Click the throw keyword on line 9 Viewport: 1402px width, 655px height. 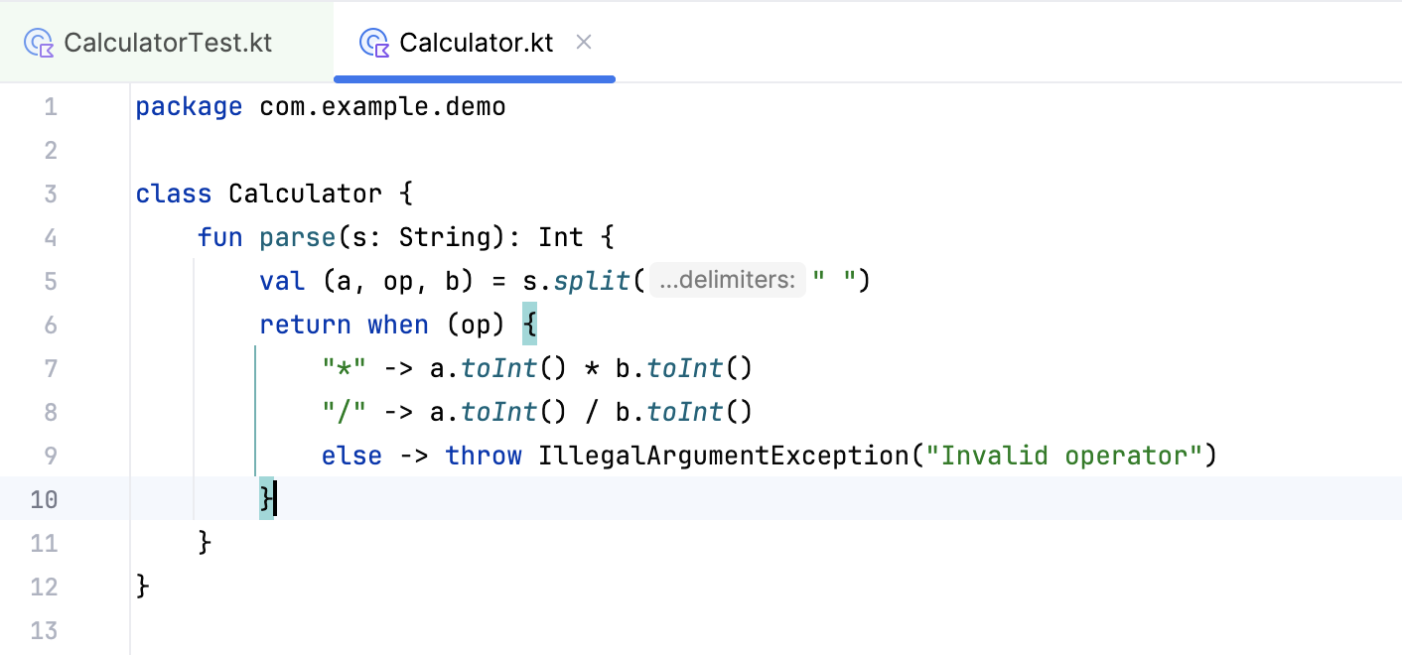point(484,456)
